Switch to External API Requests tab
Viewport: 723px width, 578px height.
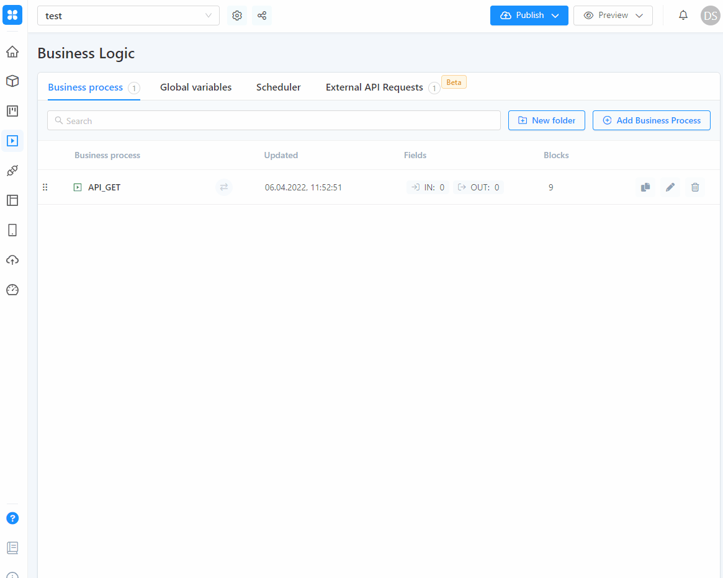tap(374, 87)
